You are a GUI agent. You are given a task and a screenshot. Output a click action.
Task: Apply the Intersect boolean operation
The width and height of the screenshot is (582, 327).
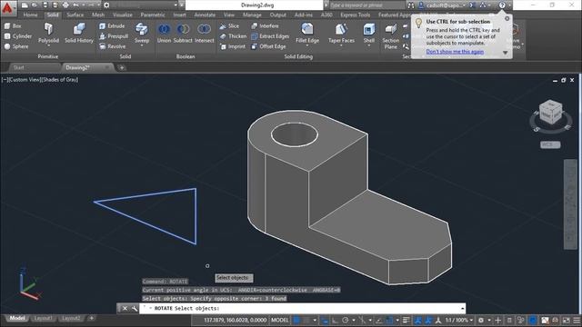click(204, 33)
